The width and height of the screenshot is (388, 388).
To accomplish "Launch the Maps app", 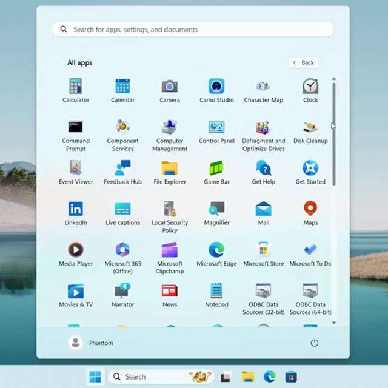I will [310, 213].
